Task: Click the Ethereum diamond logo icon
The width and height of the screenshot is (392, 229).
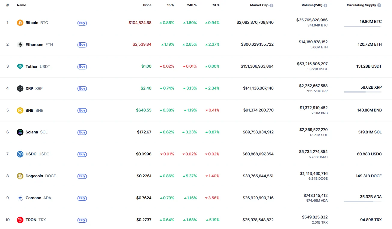Action: 20,44
